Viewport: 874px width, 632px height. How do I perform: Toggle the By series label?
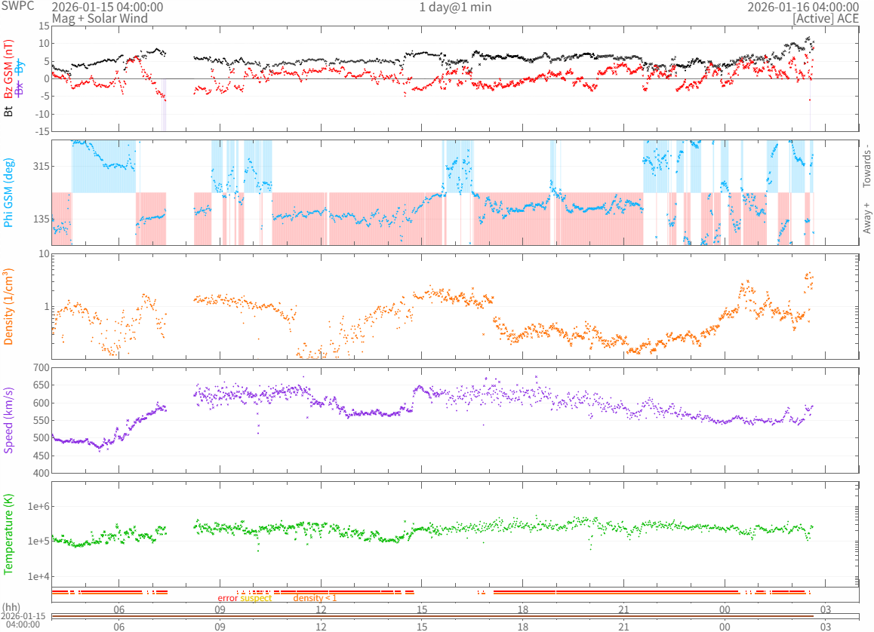point(20,68)
